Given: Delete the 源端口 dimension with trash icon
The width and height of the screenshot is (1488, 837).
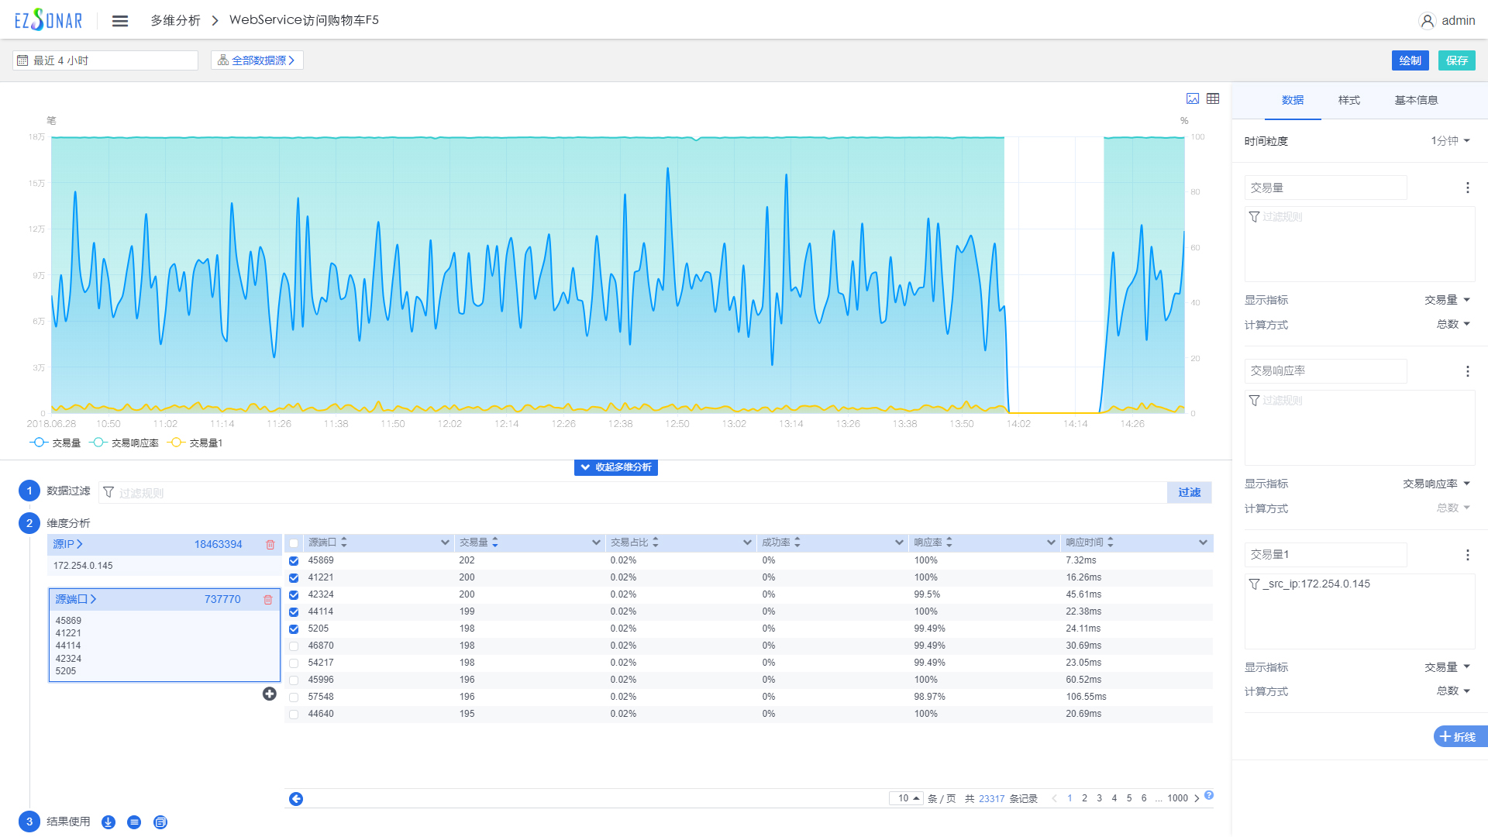Looking at the screenshot, I should click(268, 599).
